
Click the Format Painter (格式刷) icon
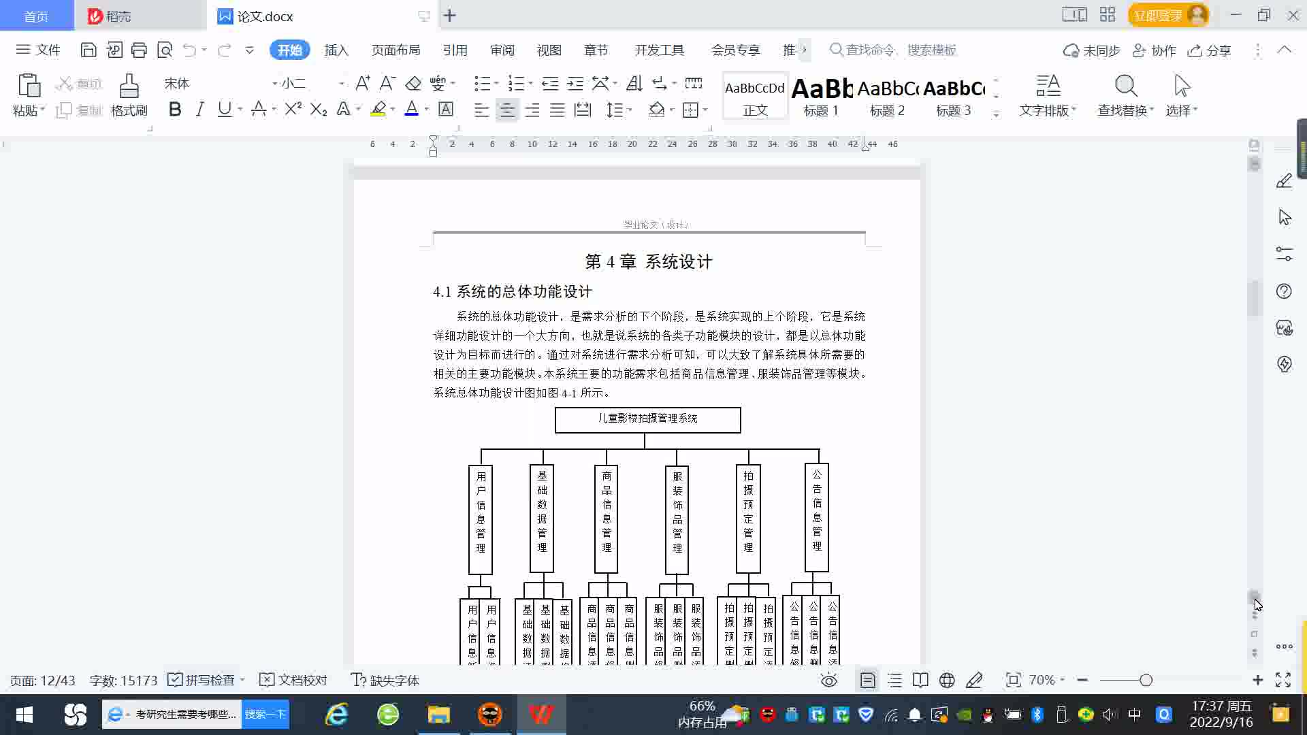click(x=129, y=87)
